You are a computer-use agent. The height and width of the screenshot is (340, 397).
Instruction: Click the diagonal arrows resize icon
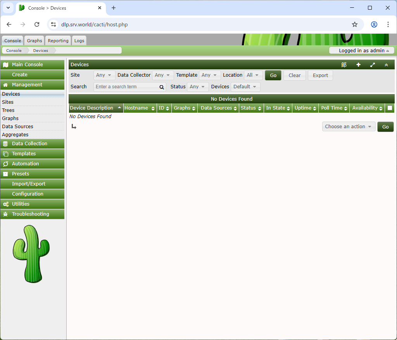373,65
